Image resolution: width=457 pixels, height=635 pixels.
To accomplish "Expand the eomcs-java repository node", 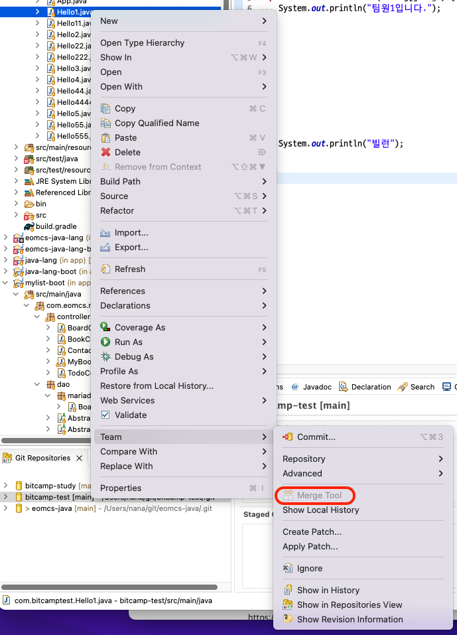I will coord(6,508).
